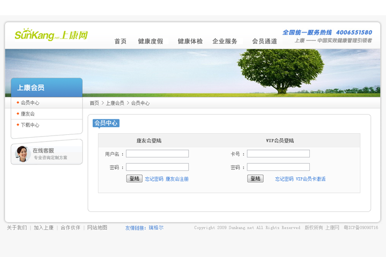Go to 健康度假 in the top navigation
Screen dimensions: 386x257
click(150, 41)
